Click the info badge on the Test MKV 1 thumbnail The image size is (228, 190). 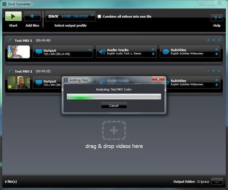tap(10, 56)
